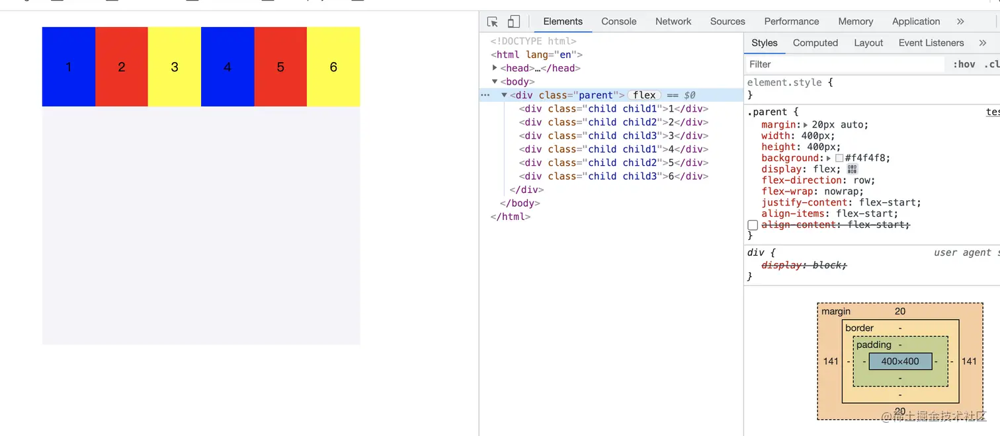
Task: Click the border region label in box model
Action: (x=859, y=328)
